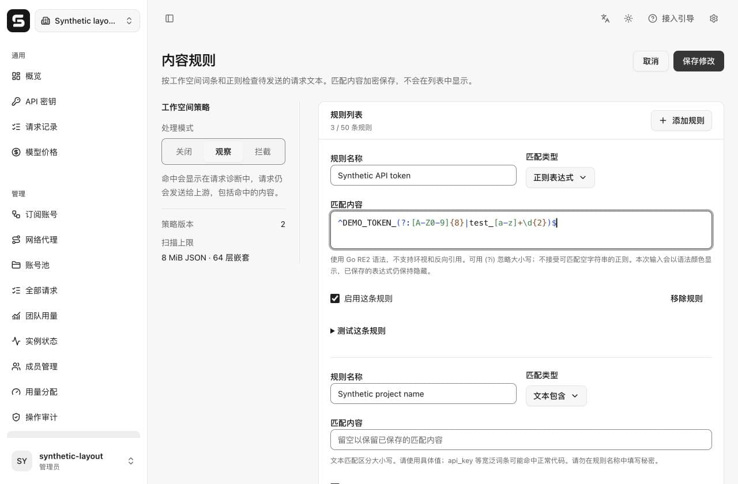This screenshot has width=738, height=484.
Task: Click the 用量分配 gauge icon
Action: pyautogui.click(x=16, y=392)
